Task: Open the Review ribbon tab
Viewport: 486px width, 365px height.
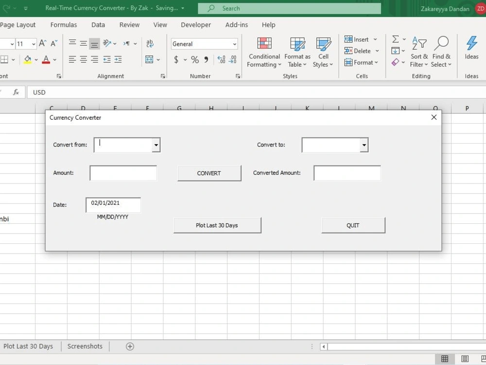Action: [129, 25]
